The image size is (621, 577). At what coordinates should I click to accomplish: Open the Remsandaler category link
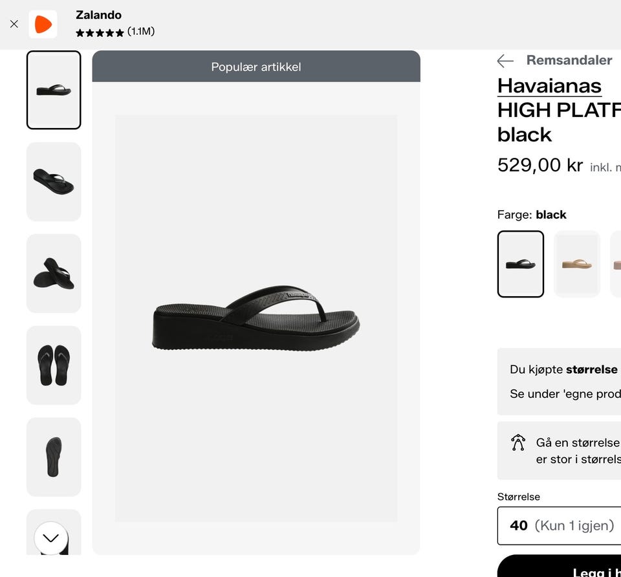tap(569, 60)
